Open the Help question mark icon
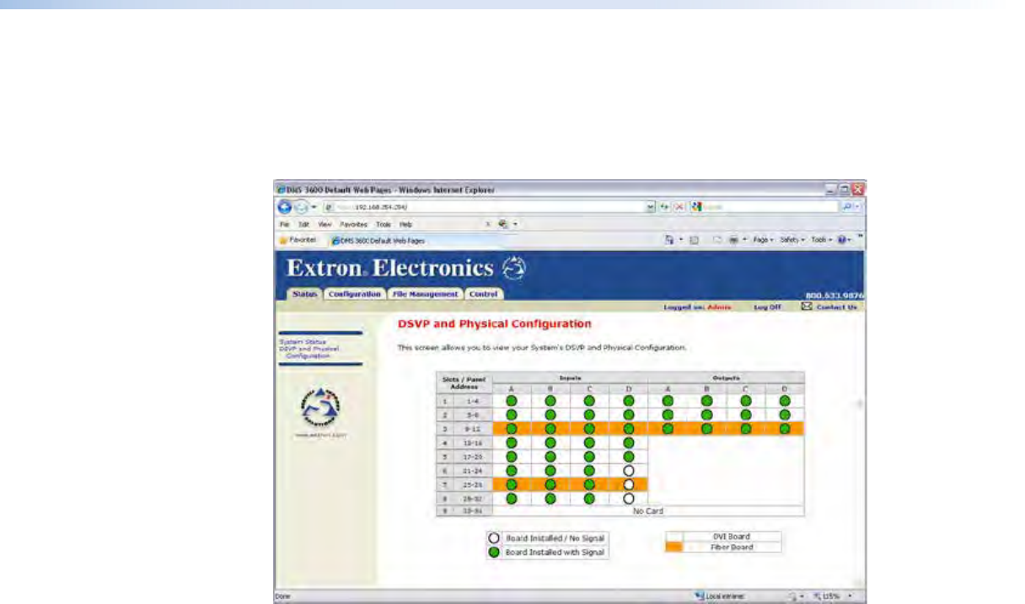 point(843,240)
